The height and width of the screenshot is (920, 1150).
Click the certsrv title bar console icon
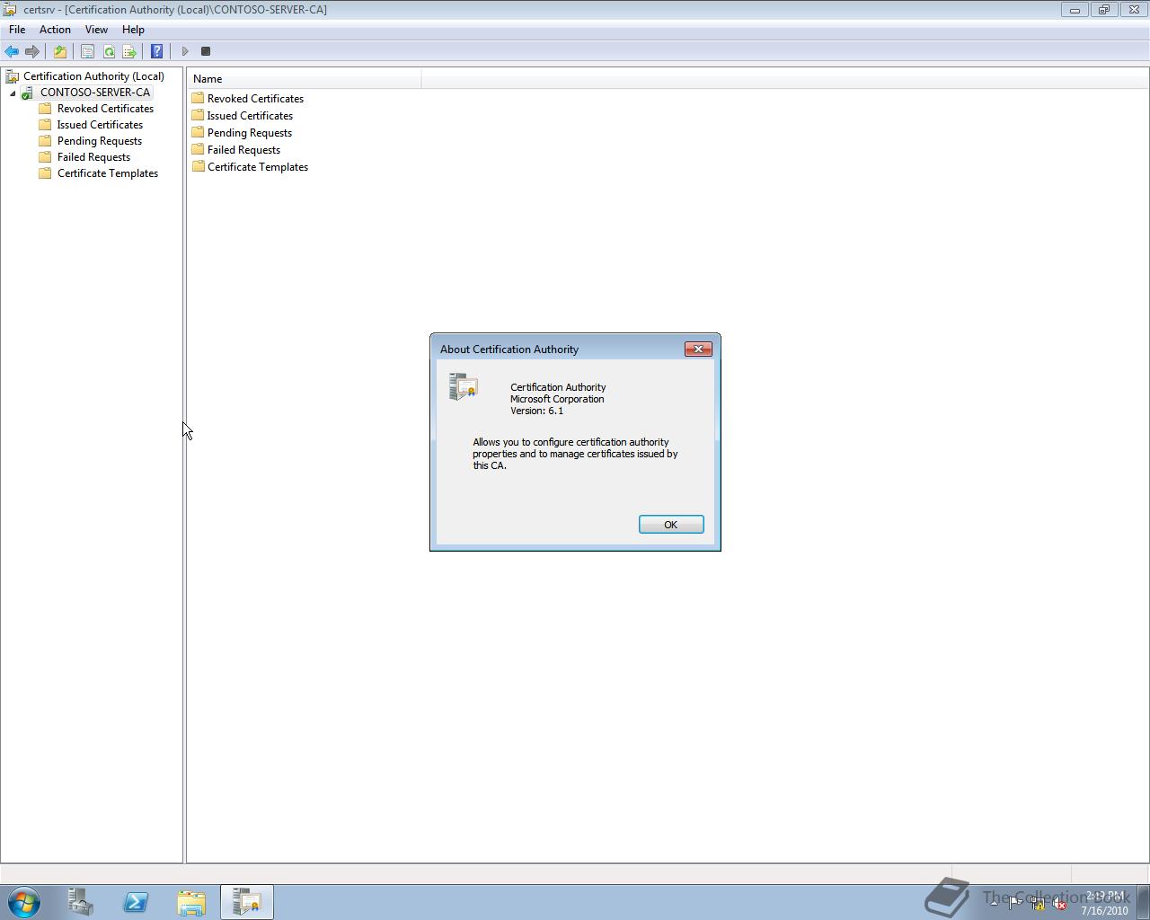click(9, 9)
